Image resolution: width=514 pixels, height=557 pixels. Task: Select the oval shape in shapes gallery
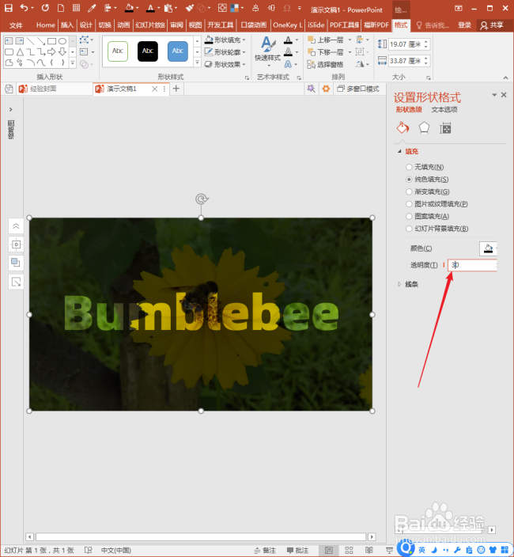[62, 41]
